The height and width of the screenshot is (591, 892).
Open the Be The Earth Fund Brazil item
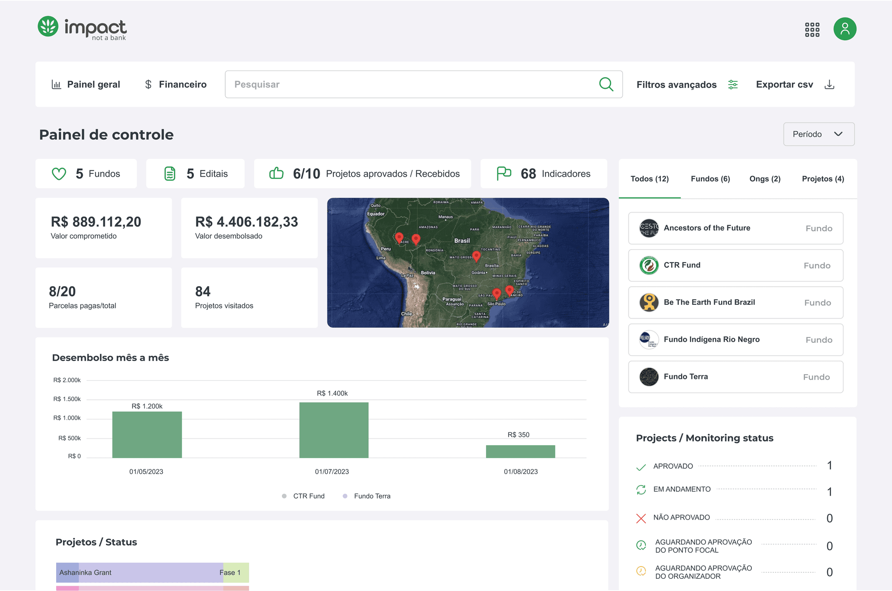pos(735,302)
